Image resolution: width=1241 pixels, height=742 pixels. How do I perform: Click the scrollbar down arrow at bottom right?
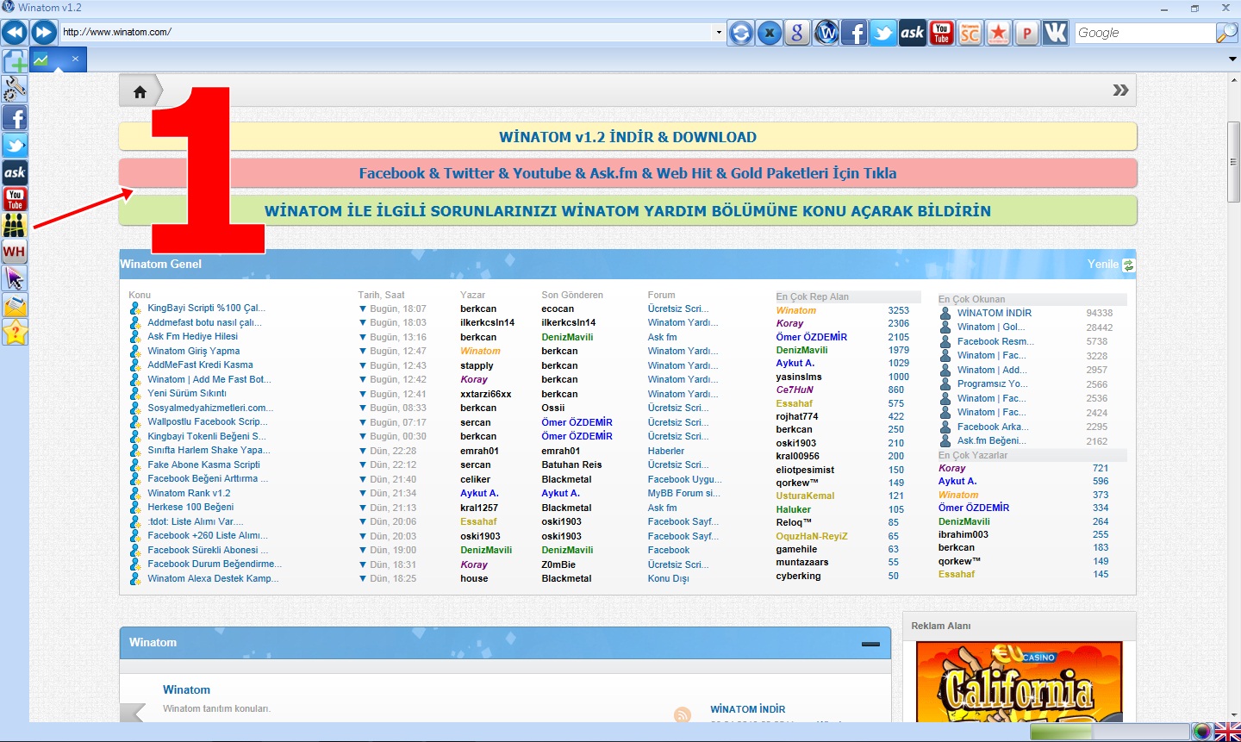[1233, 715]
